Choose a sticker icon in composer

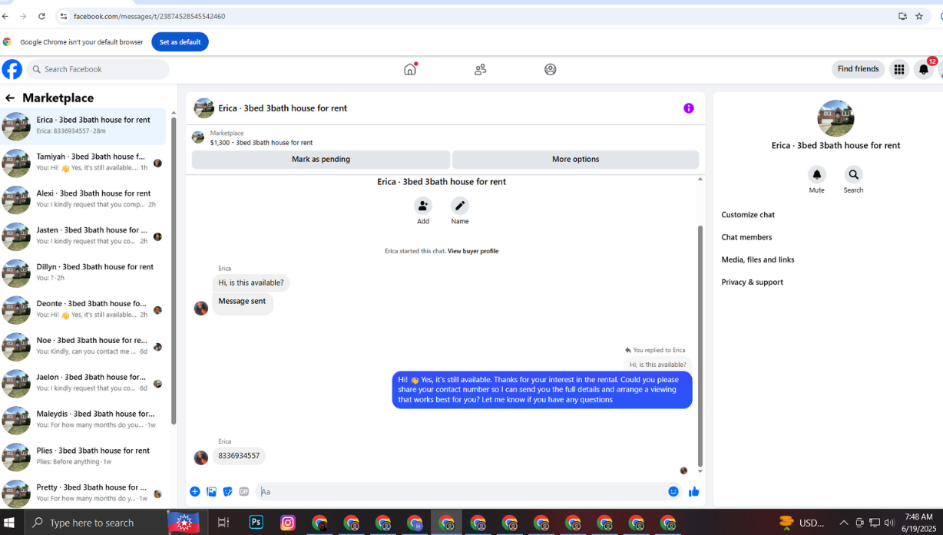[227, 491]
